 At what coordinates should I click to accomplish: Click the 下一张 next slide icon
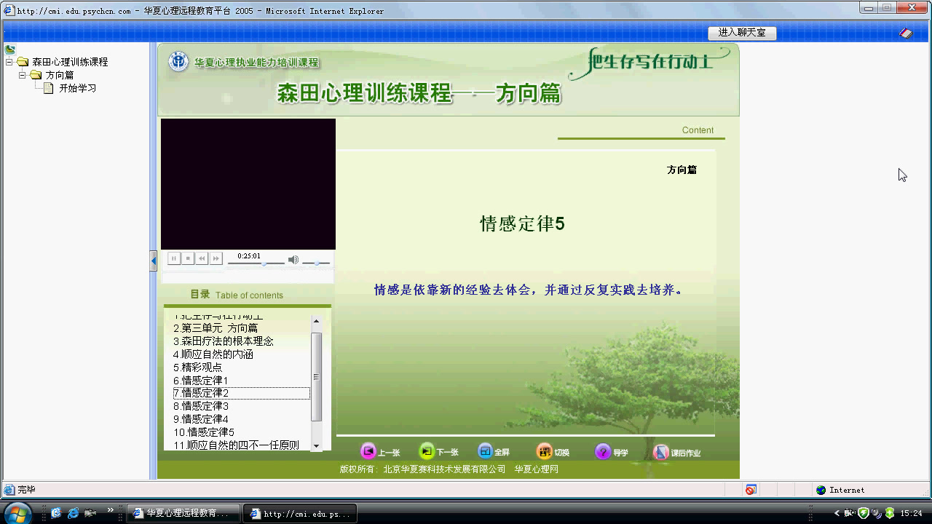point(427,451)
